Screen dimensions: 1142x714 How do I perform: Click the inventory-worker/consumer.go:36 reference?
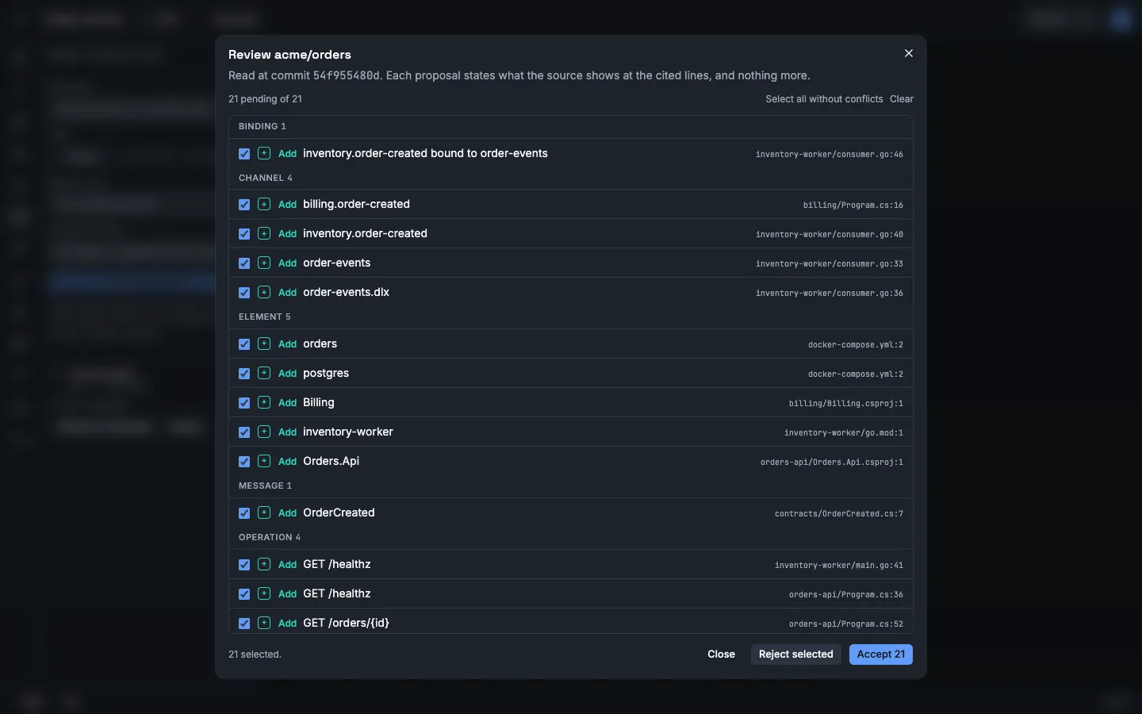click(830, 294)
